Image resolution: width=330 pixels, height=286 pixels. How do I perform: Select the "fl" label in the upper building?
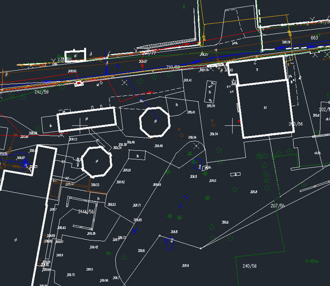257,69
